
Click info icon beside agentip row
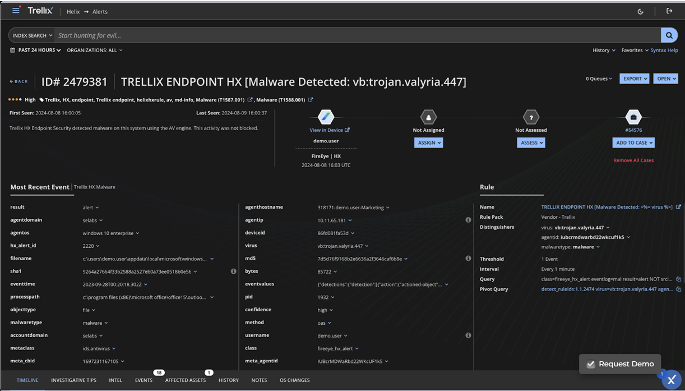click(x=468, y=220)
